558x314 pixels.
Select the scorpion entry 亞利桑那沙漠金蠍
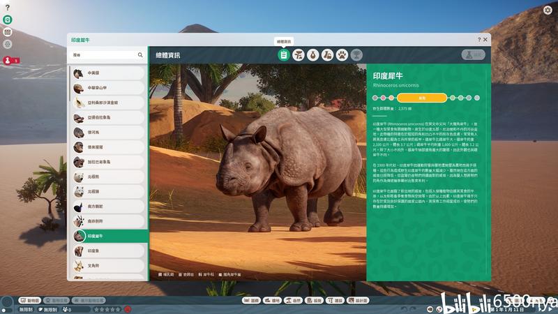tap(108, 103)
